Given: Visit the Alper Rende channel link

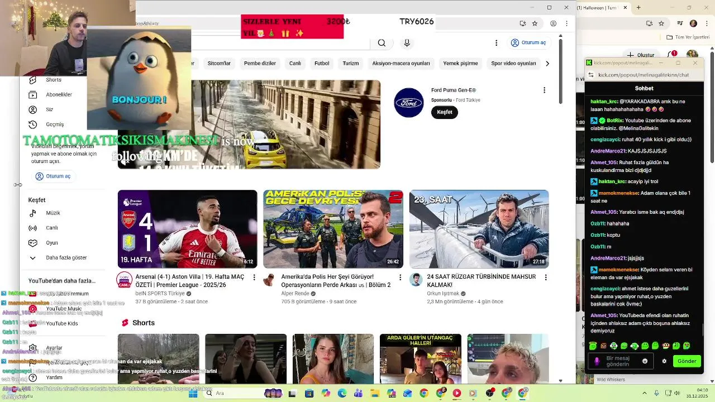Looking at the screenshot, I should pyautogui.click(x=295, y=293).
